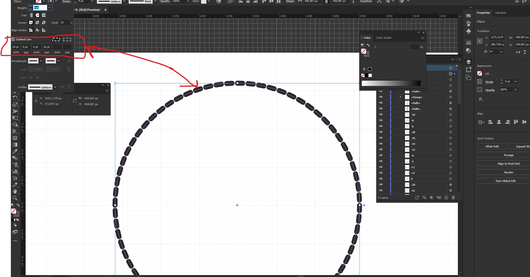Select the Free Transform tool
530x277 pixels.
(15, 118)
